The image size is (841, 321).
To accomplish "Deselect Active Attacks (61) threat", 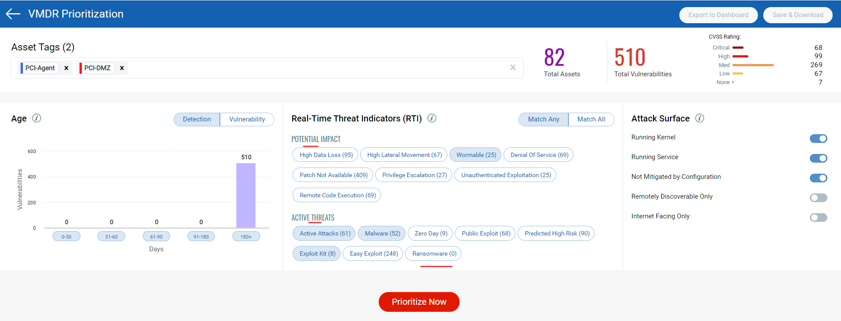I will [x=325, y=233].
